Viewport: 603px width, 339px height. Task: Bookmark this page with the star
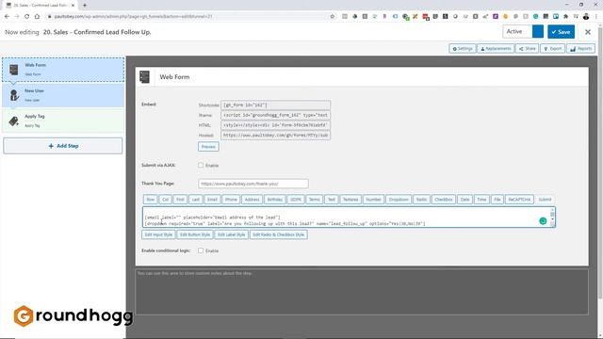[333, 17]
